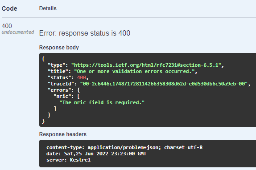This screenshot has width=256, height=170.
Task: Click the Details column header
Action: pyautogui.click(x=48, y=8)
